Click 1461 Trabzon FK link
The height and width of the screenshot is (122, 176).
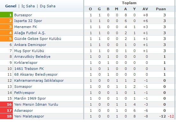29,69
